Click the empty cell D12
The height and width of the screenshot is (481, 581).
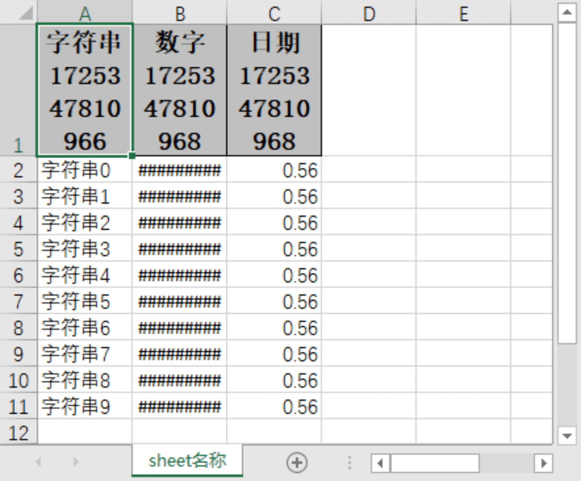[x=370, y=432]
